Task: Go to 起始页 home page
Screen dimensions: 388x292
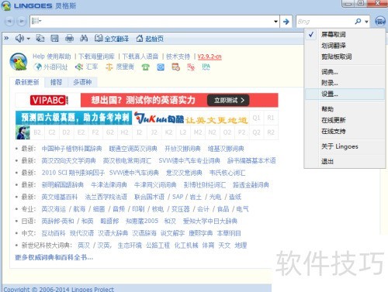Action: pos(150,39)
